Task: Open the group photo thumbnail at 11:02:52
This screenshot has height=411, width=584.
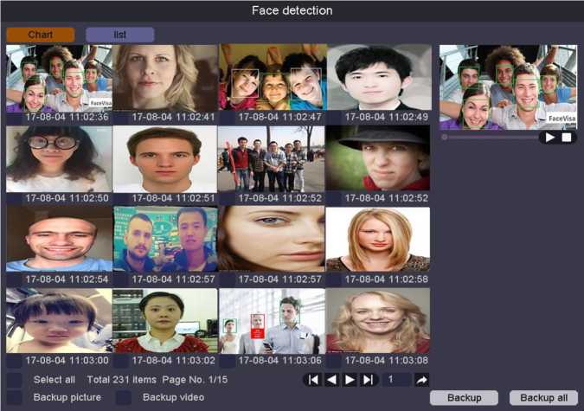Action: (271, 159)
